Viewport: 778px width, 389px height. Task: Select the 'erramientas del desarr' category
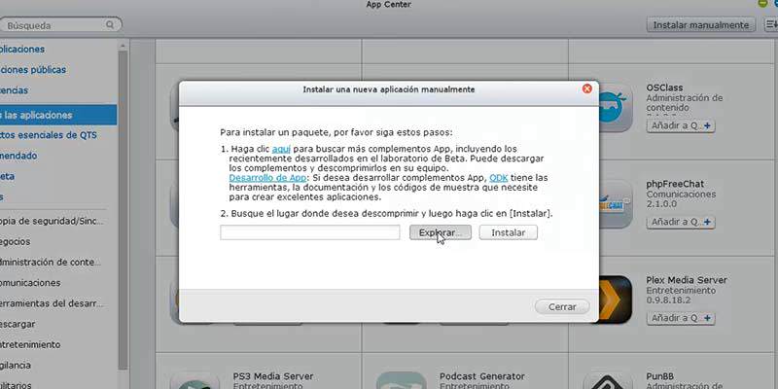pos(53,303)
